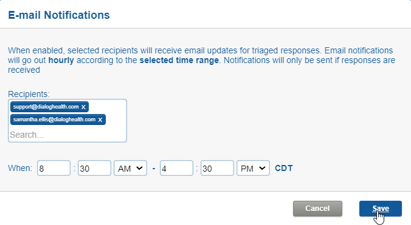Focus the end time minutes field

(217, 168)
